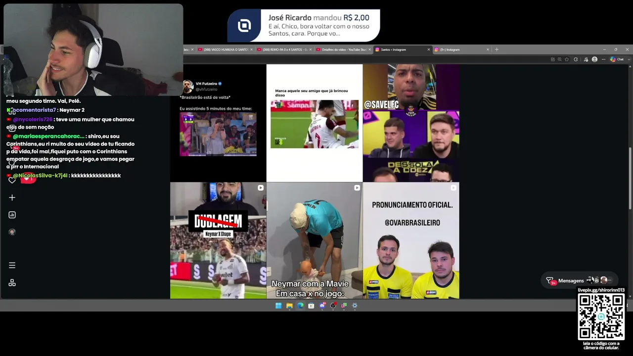Screen dimensions: 633x356
Task: Open Instagram notifications heart icon in sidebar
Action: click(x=12, y=180)
